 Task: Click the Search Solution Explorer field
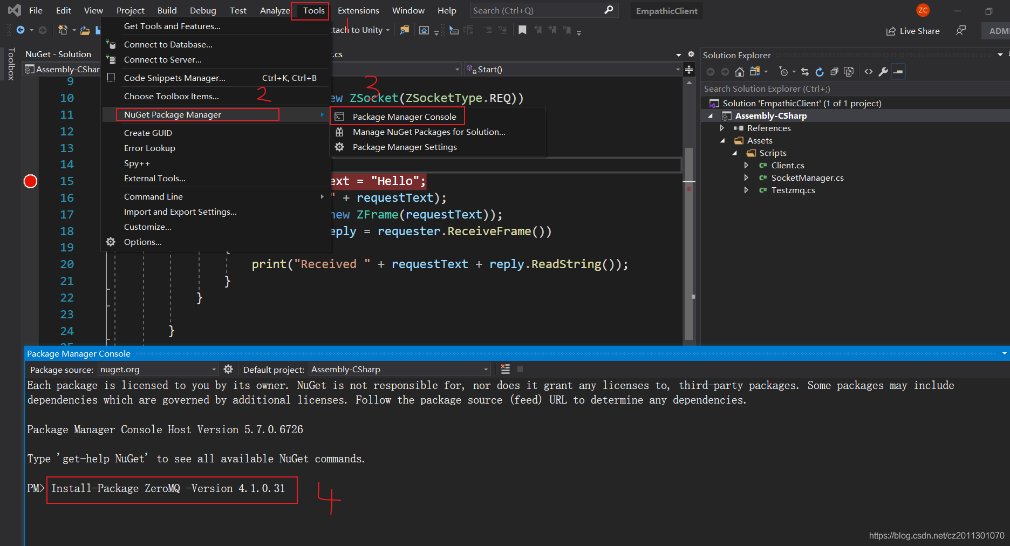click(855, 88)
